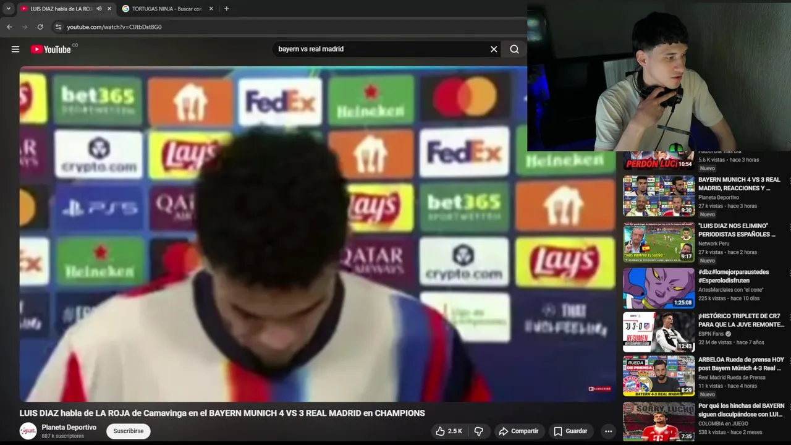Viewport: 791px width, 445px height.
Task: Run search with magnifying glass button
Action: coord(514,49)
